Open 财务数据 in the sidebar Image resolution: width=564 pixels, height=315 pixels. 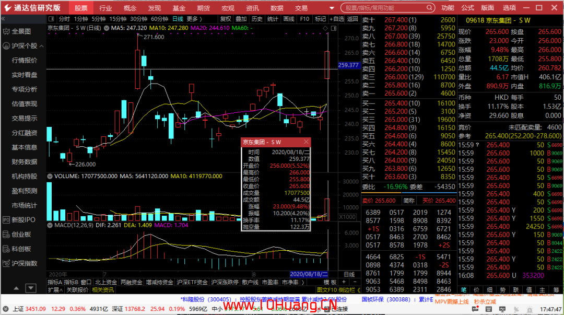pyautogui.click(x=24, y=161)
